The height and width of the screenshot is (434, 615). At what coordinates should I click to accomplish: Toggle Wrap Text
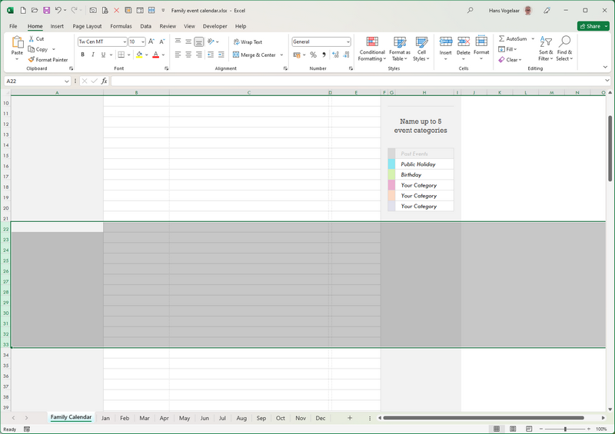[x=248, y=41]
